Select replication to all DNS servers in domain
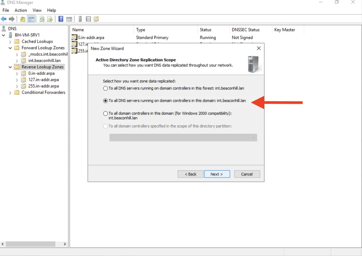This screenshot has width=362, height=256. pyautogui.click(x=105, y=101)
